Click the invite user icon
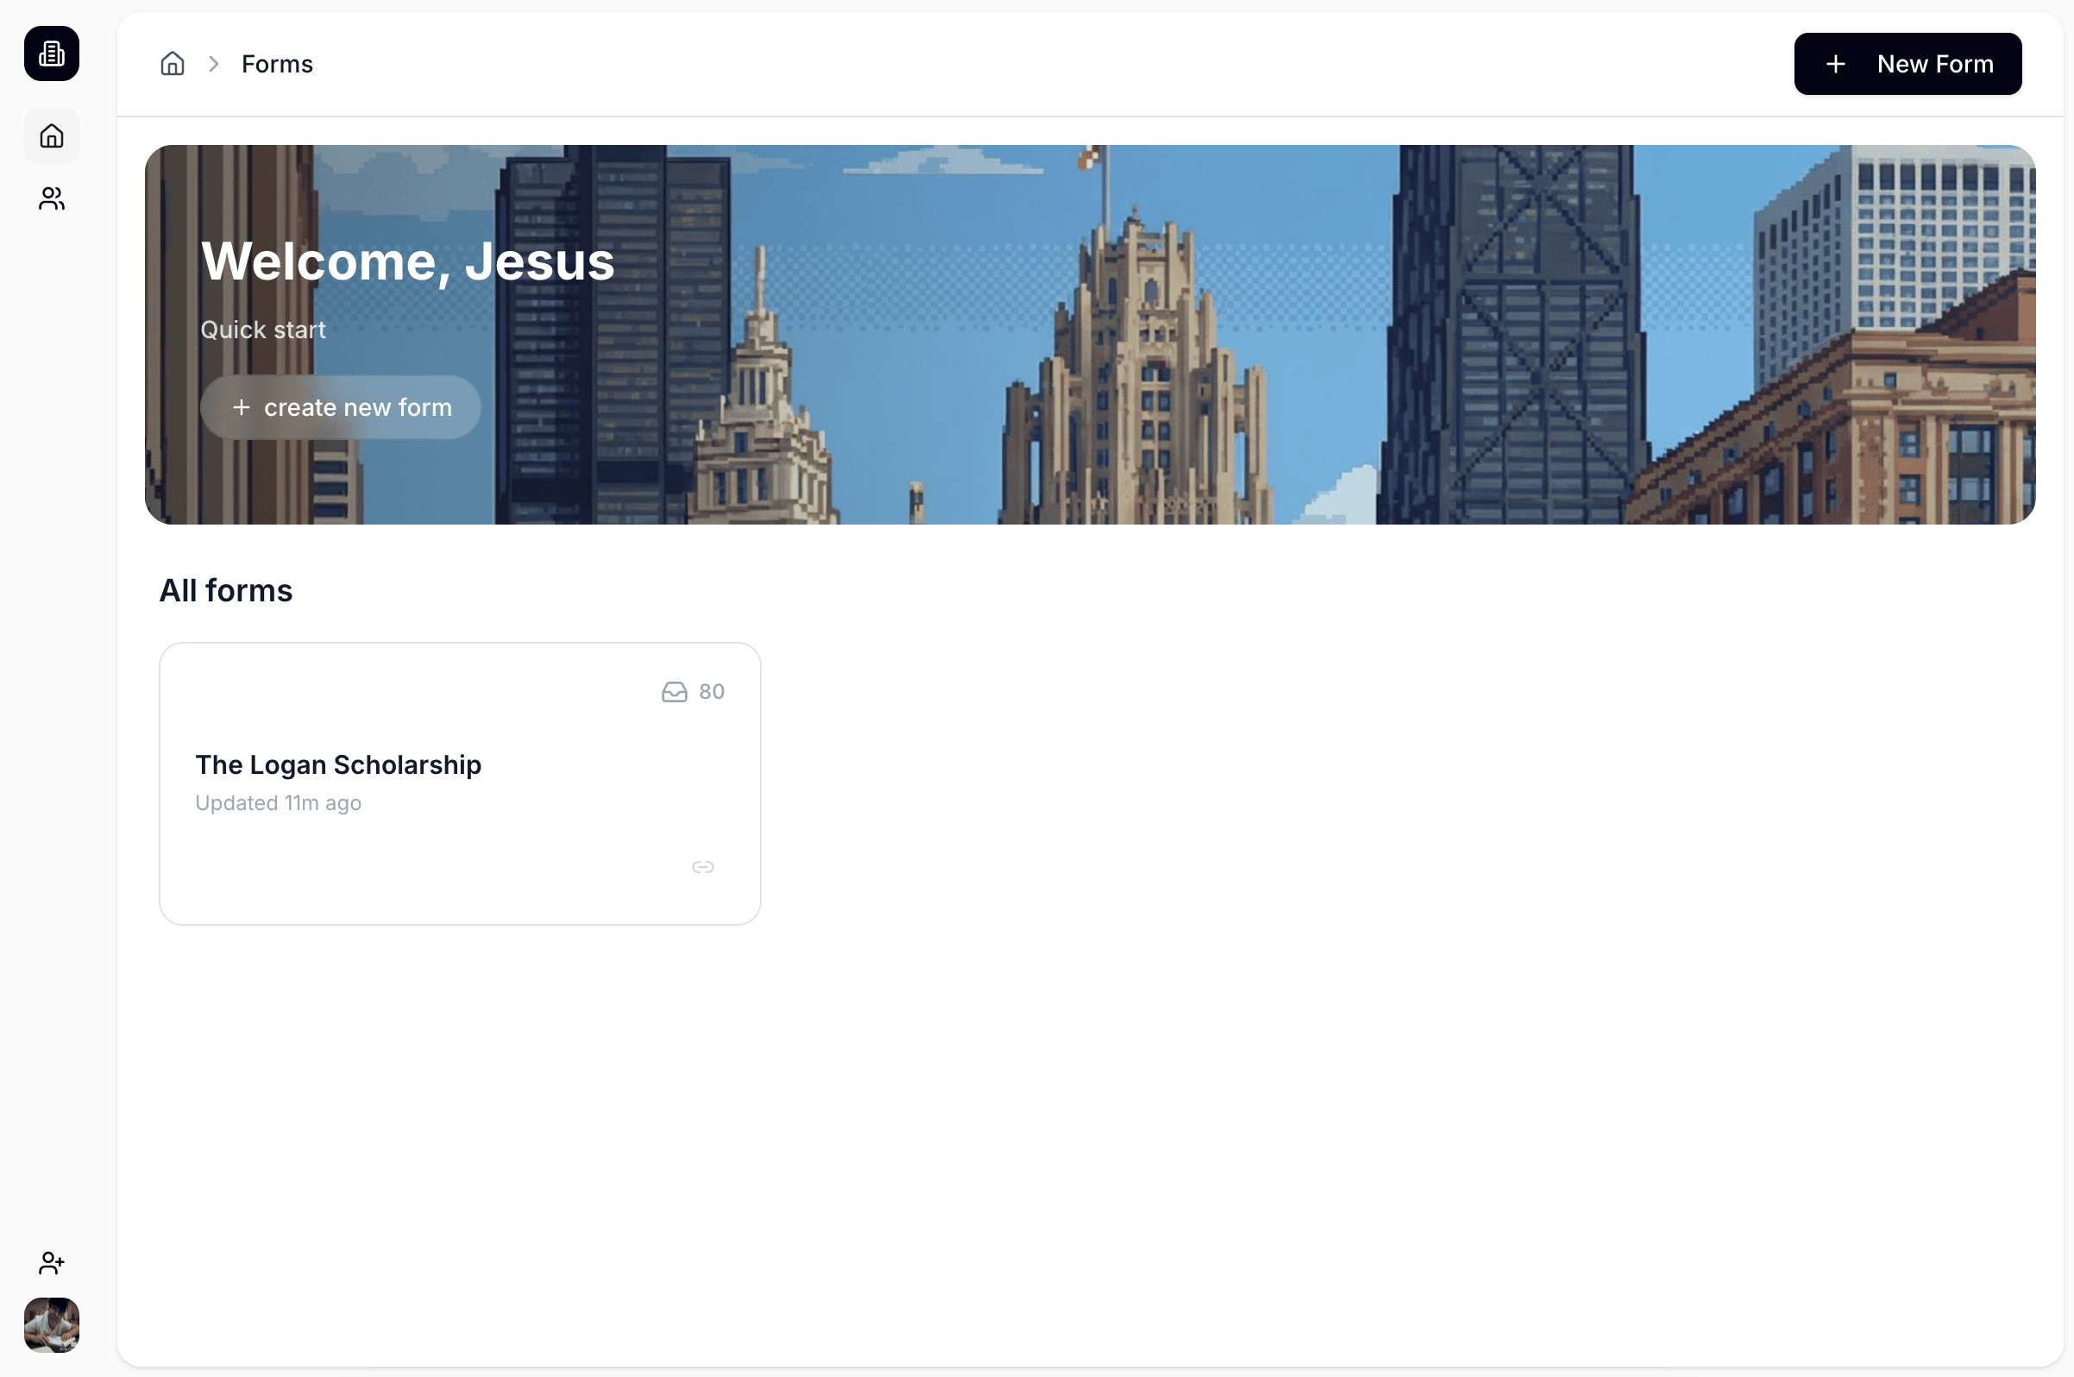 [x=52, y=1263]
